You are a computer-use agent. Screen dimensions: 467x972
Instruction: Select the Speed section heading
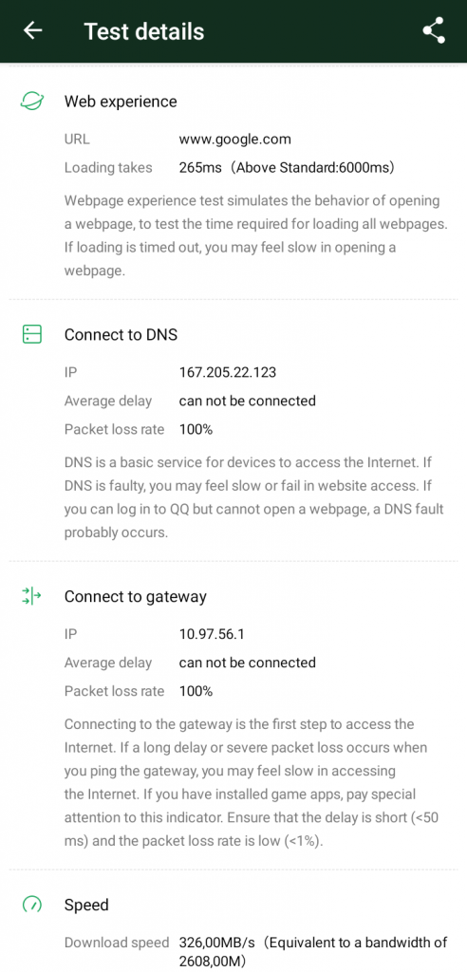click(86, 905)
